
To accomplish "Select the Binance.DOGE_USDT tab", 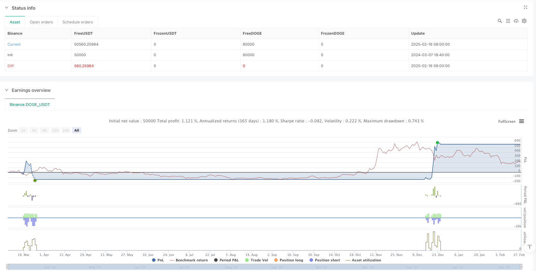I will pyautogui.click(x=30, y=105).
